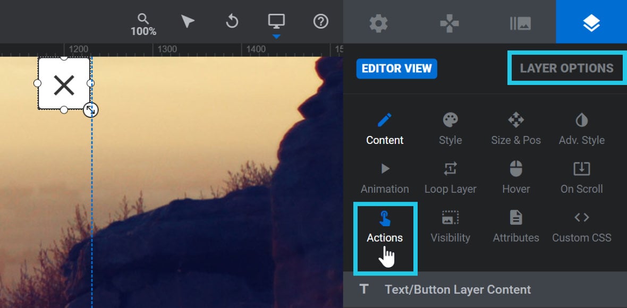Open Visibility settings
Image resolution: width=627 pixels, height=308 pixels.
(450, 227)
